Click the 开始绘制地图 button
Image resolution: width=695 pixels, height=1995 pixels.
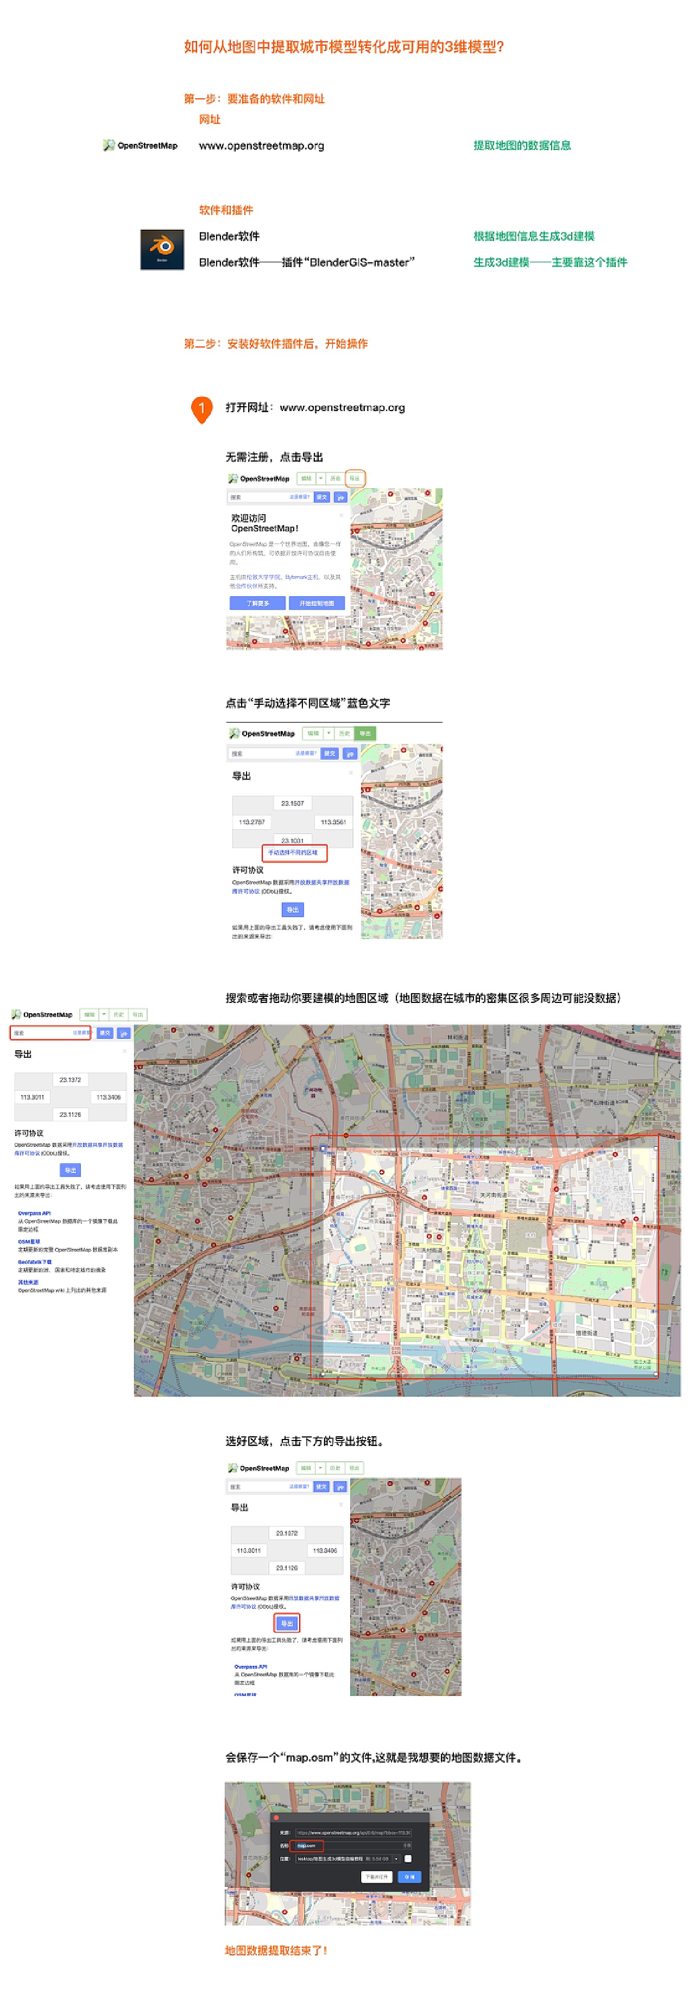coord(317,603)
